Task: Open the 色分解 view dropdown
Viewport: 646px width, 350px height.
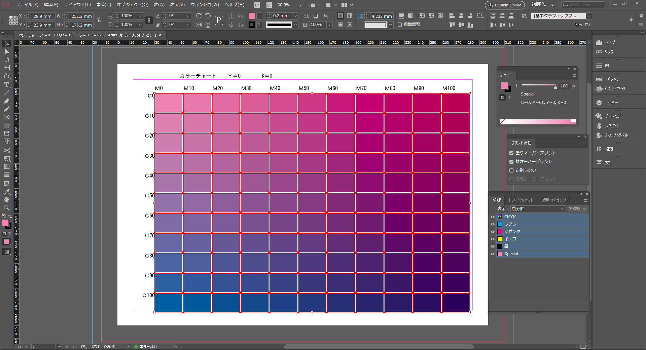Action: point(538,209)
